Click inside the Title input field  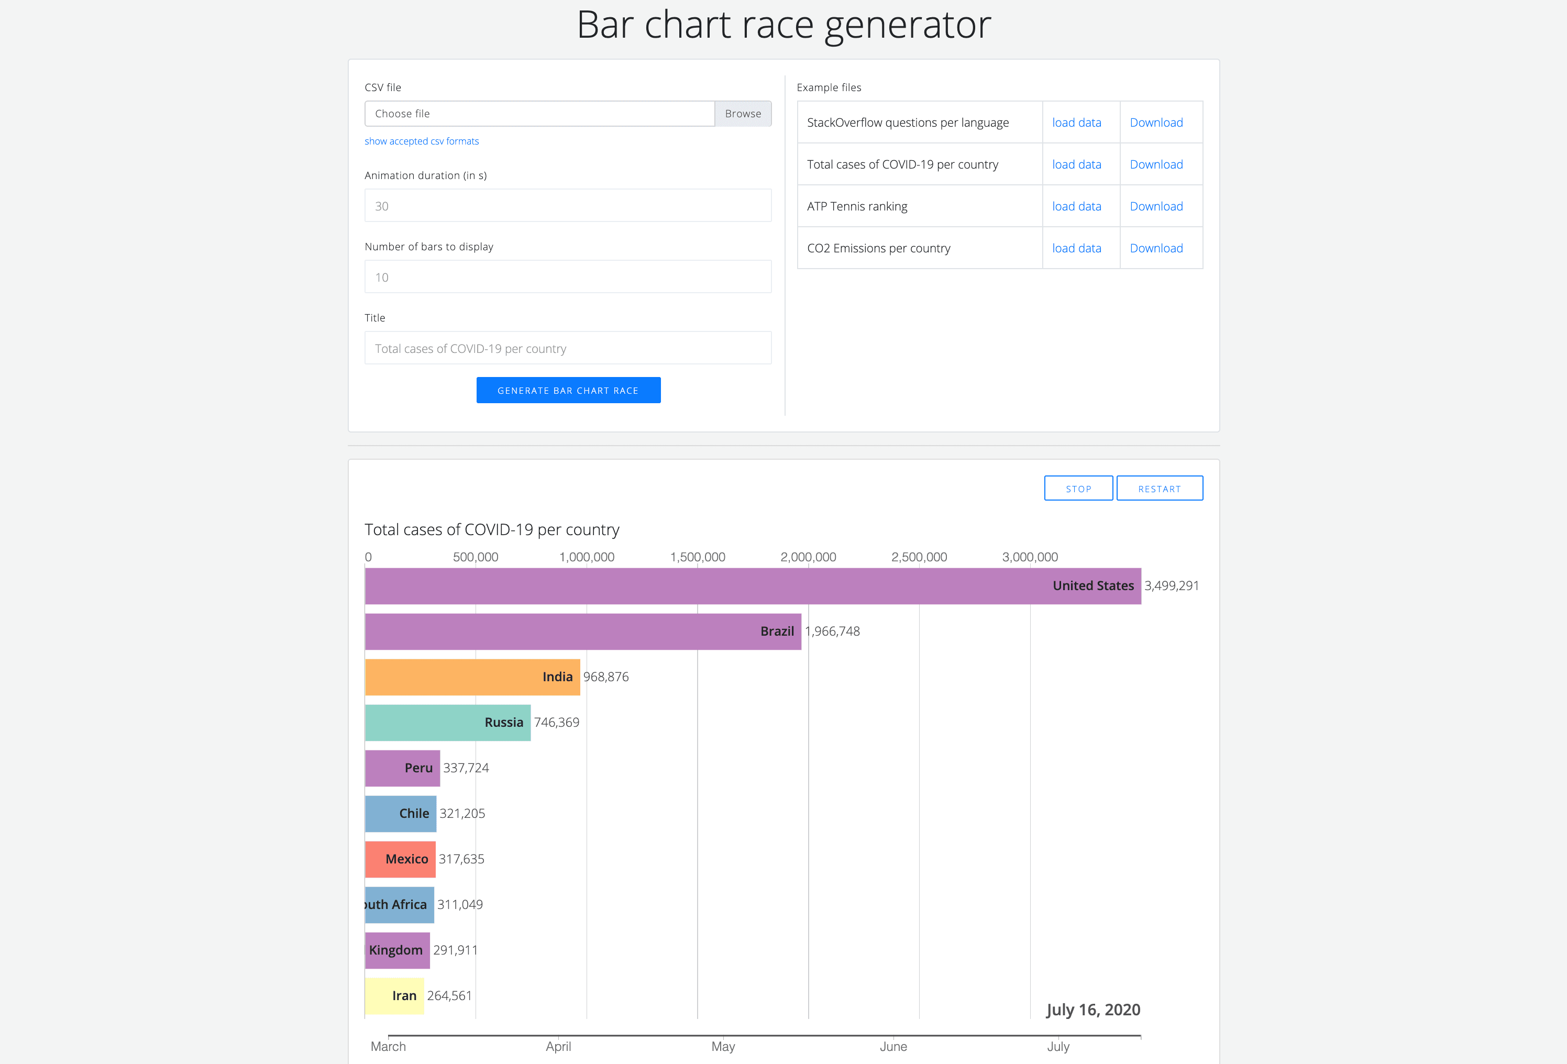click(568, 348)
